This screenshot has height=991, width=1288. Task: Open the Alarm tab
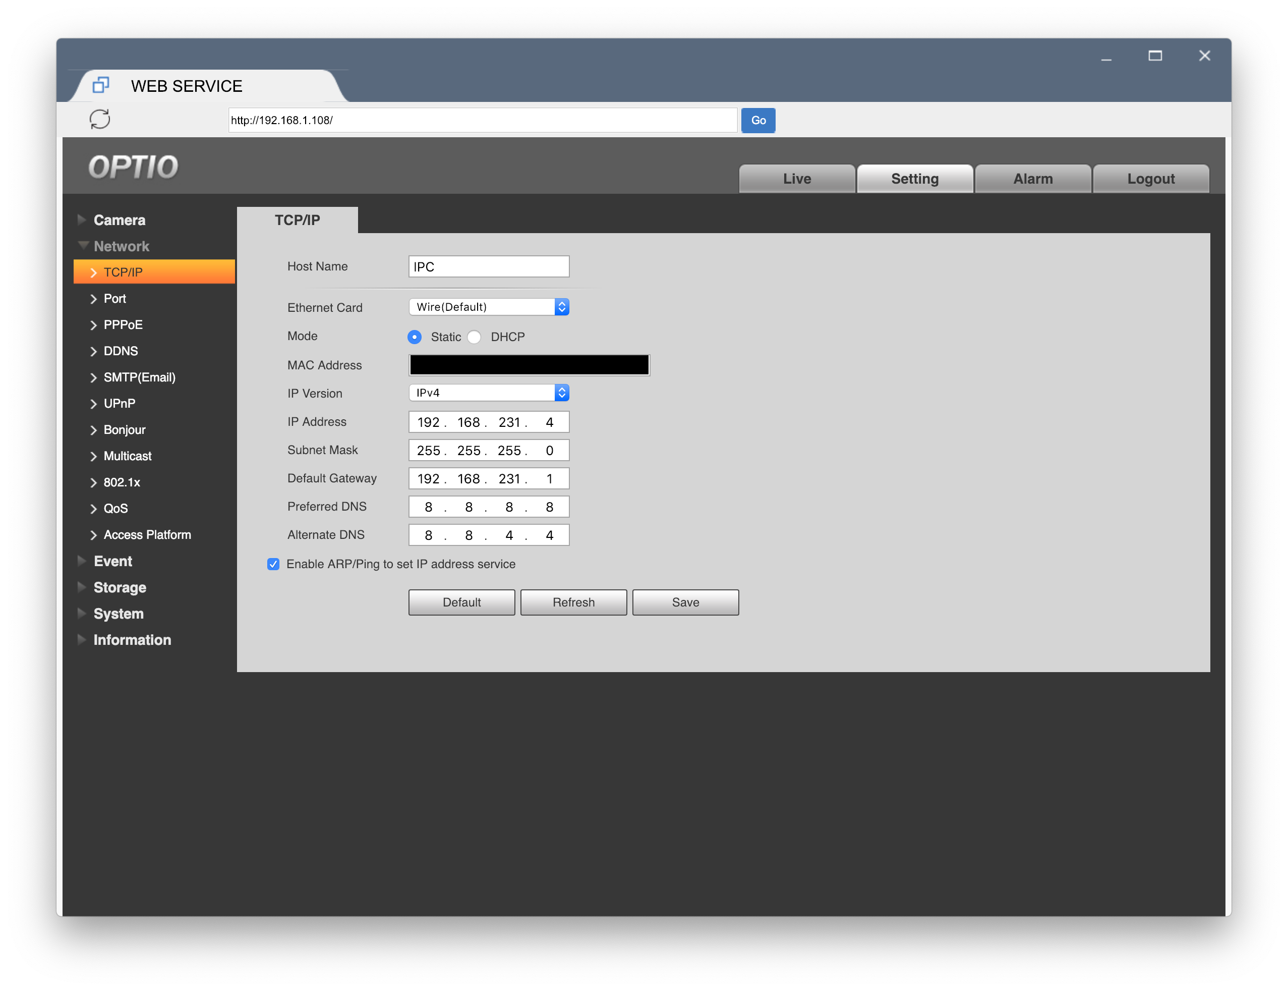[1032, 179]
